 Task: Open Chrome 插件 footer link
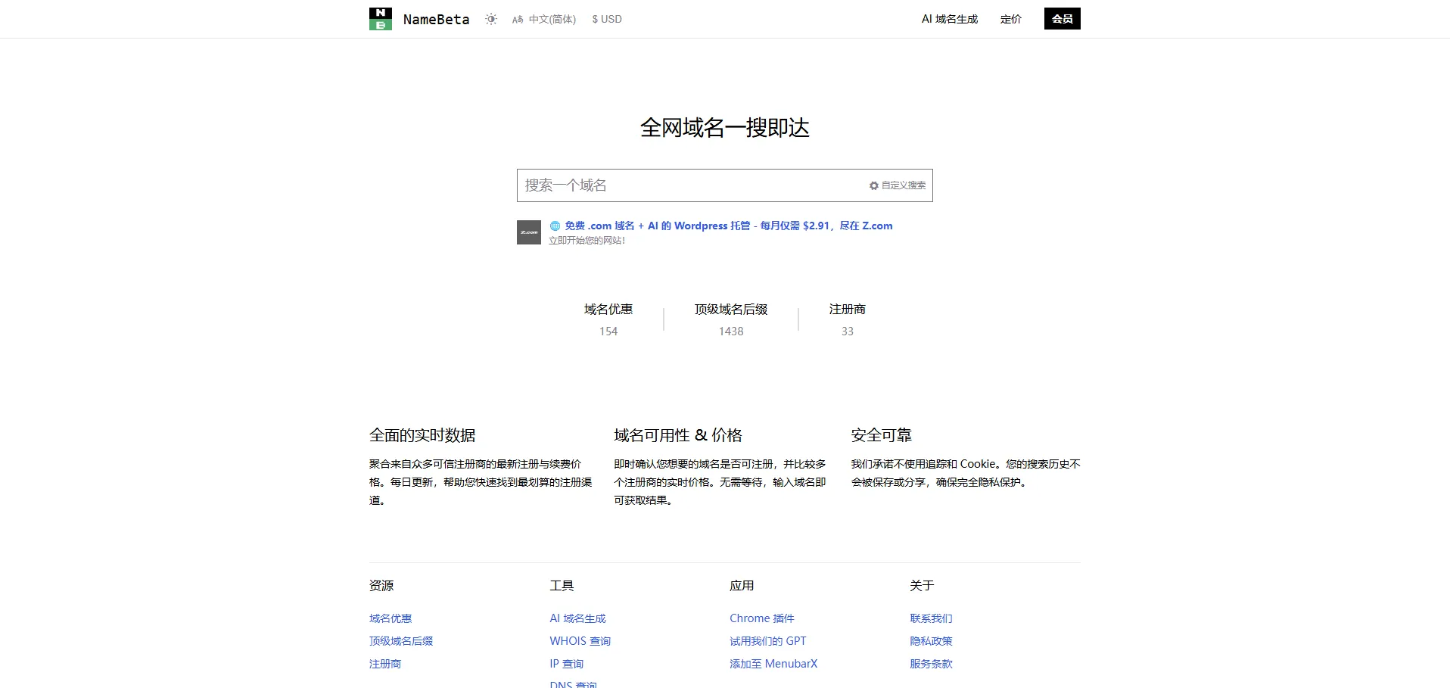(761, 618)
